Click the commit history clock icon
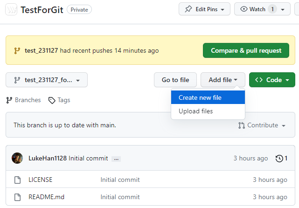 (279, 159)
